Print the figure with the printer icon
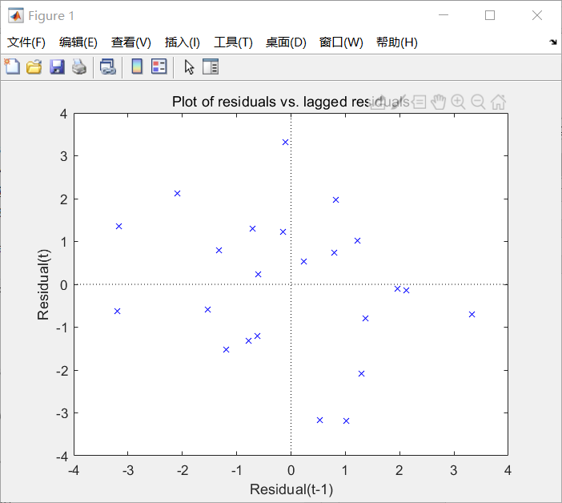562x503 pixels. (78, 67)
